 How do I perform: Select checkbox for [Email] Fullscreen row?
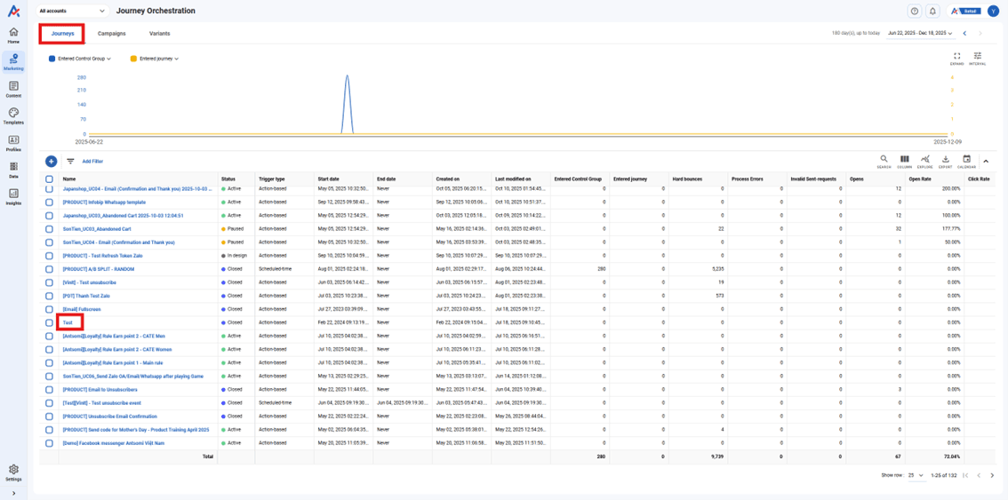click(x=49, y=309)
